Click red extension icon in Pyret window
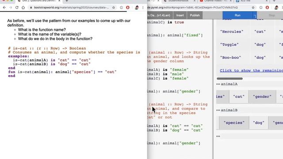This screenshot has width=283, height=159. 267,8
